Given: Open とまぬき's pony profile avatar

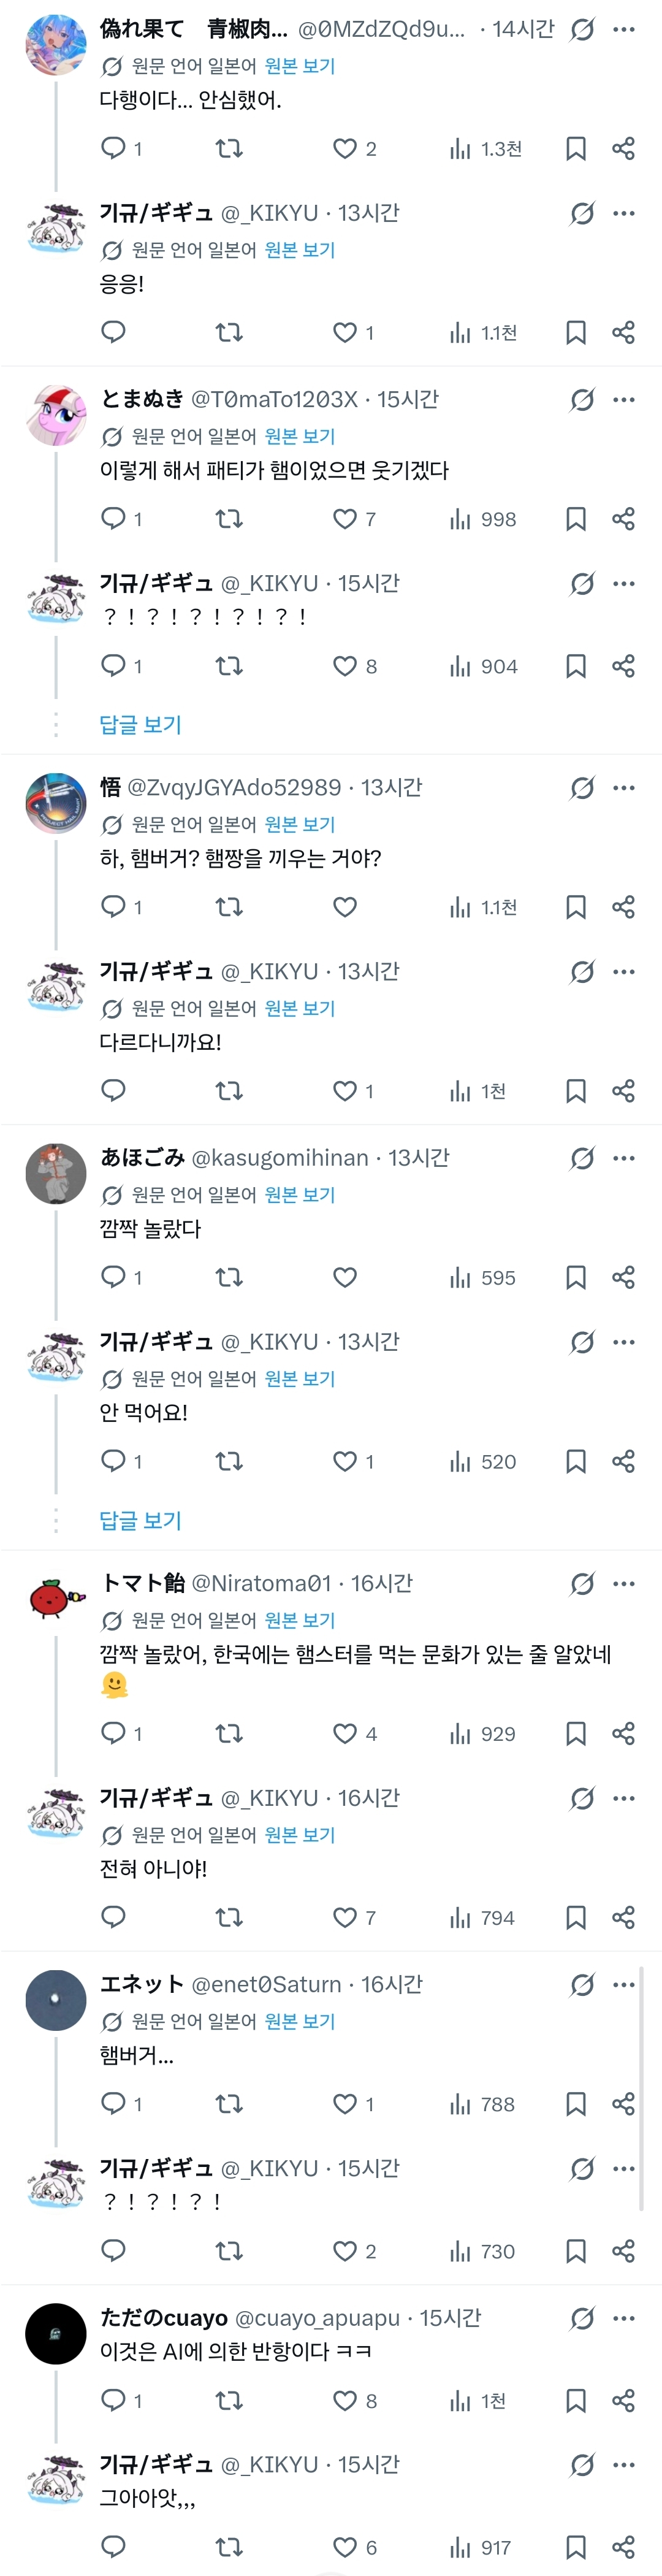Looking at the screenshot, I should tap(56, 414).
